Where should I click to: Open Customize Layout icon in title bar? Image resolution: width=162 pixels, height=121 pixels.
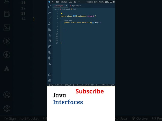tap(114, 2)
